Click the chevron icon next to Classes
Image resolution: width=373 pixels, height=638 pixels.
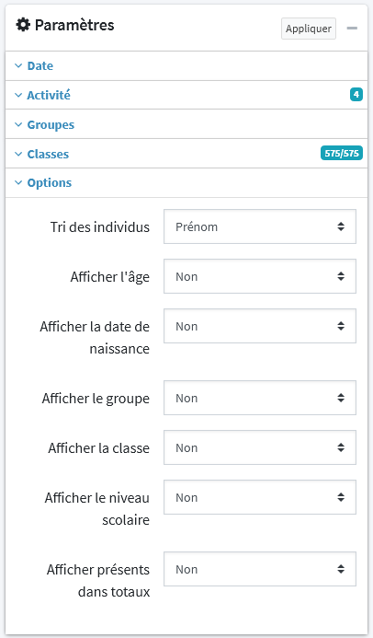(18, 154)
